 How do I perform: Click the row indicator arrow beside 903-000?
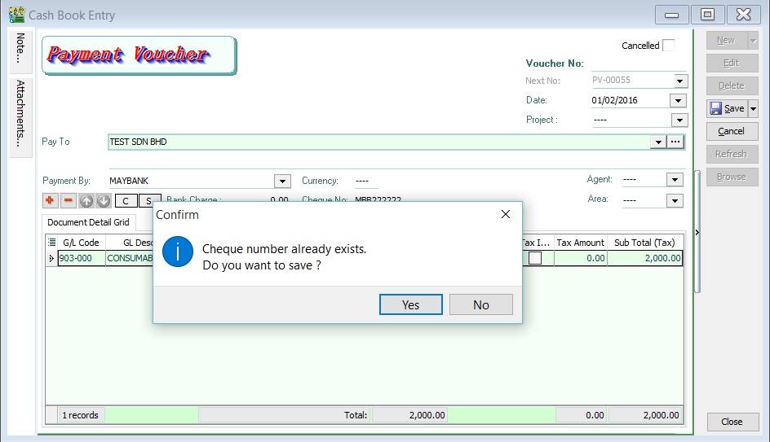coord(51,258)
